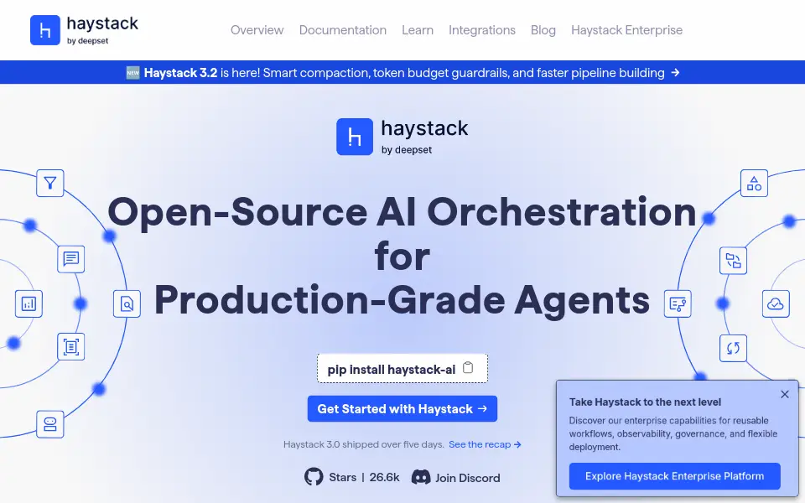Click the file transfer icon on right orbit
Viewport: 805px width, 503px height.
click(x=733, y=261)
